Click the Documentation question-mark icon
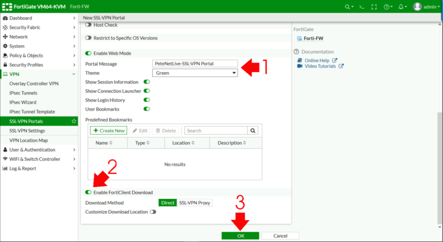This screenshot has height=242, width=443. click(296, 52)
